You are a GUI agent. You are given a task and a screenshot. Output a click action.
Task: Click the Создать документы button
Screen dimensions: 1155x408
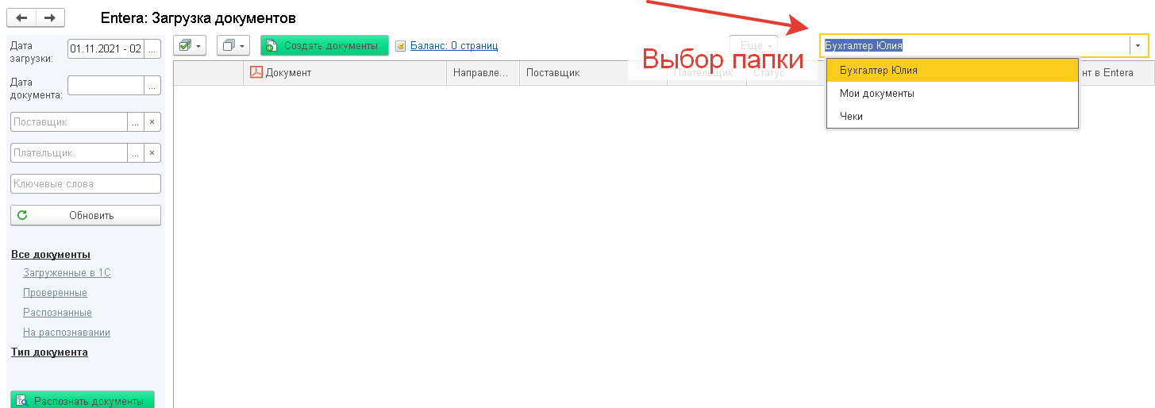(324, 46)
